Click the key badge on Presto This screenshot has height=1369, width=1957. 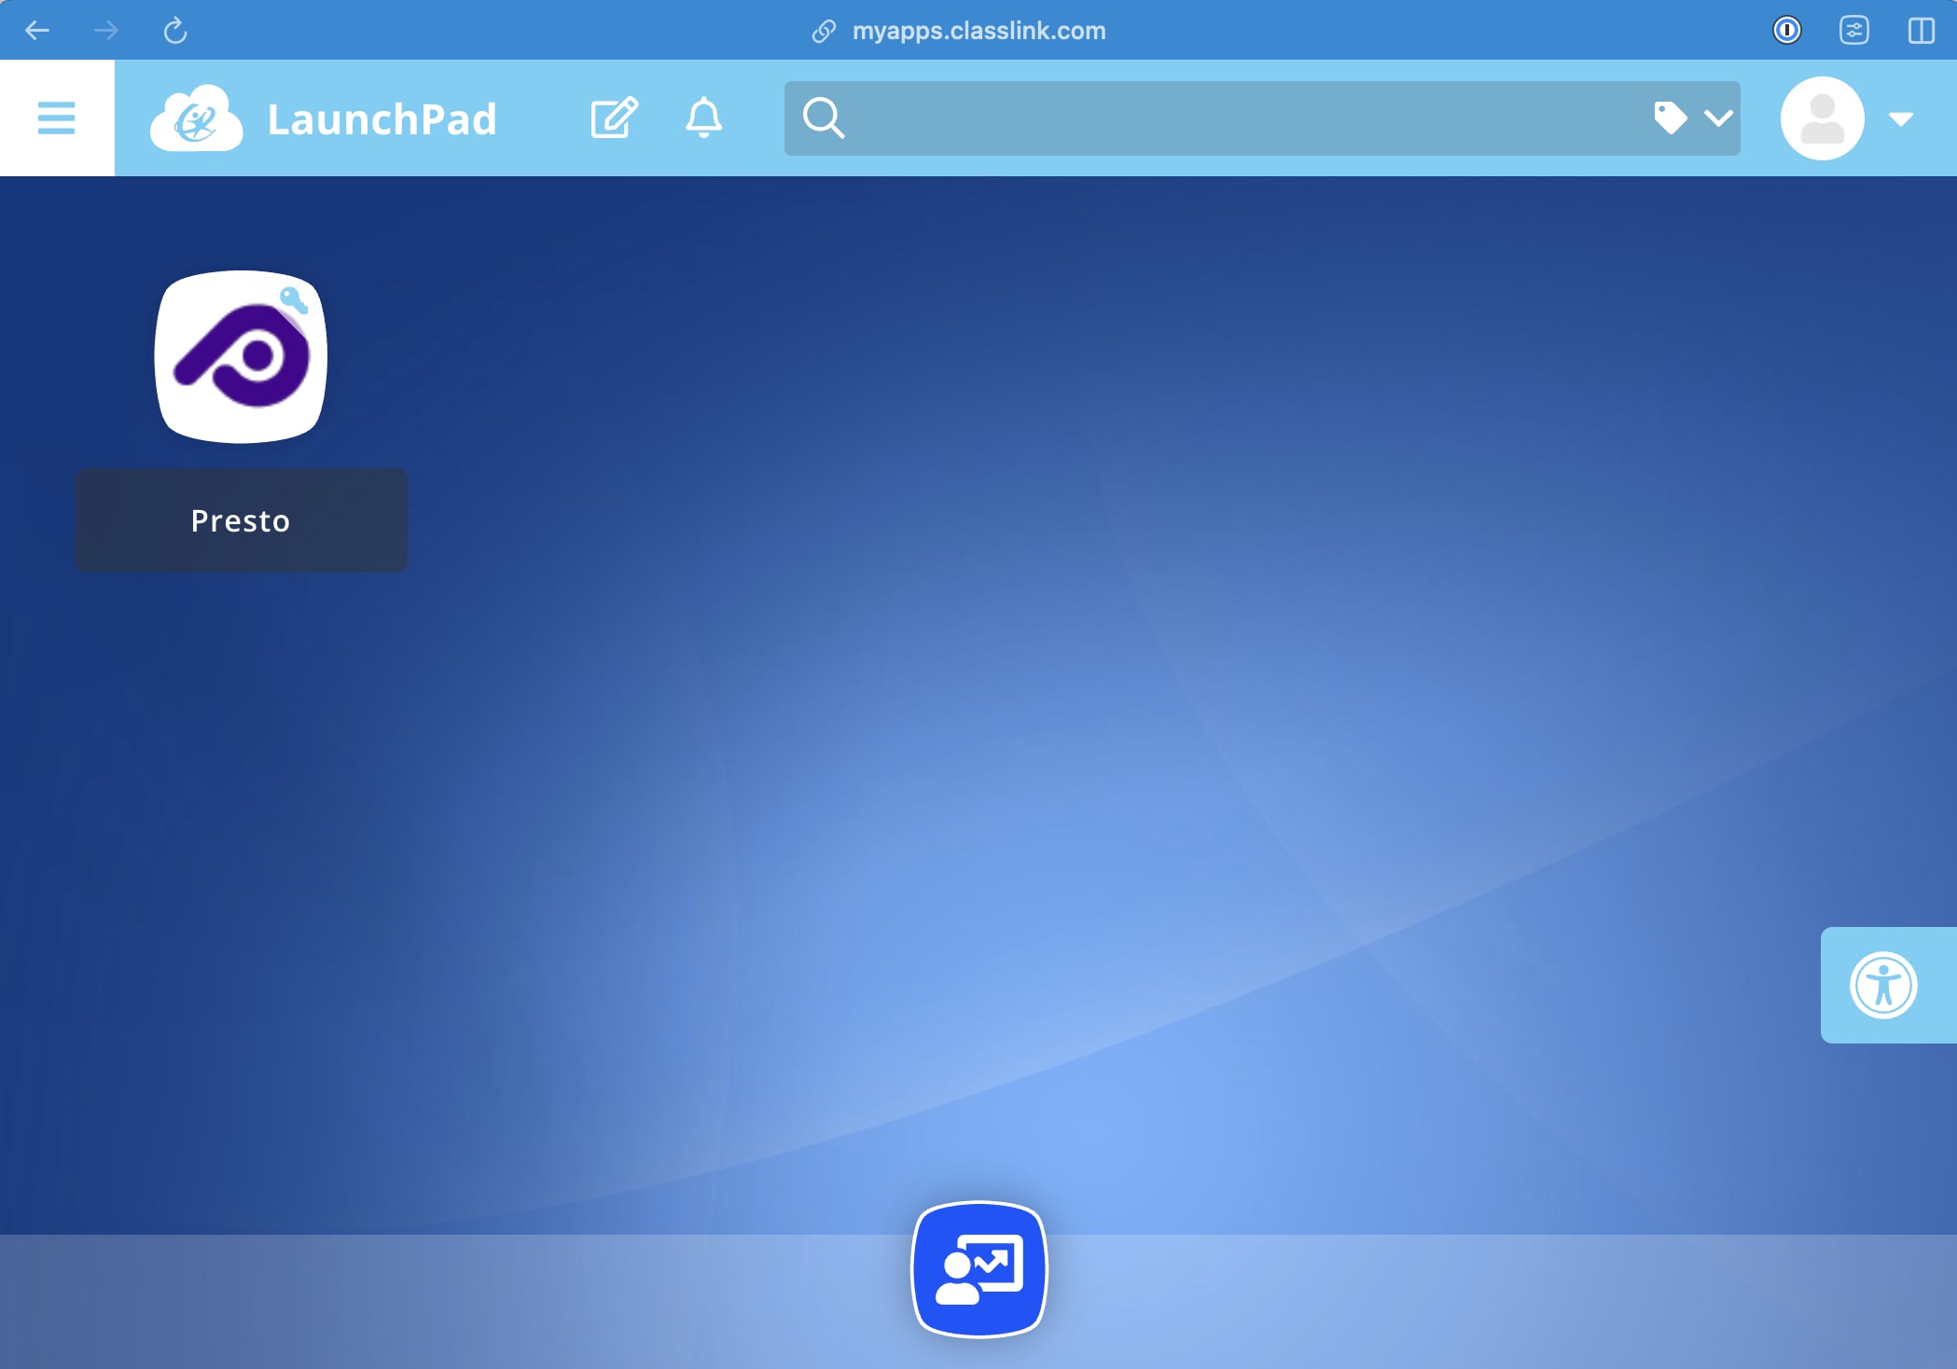point(294,300)
